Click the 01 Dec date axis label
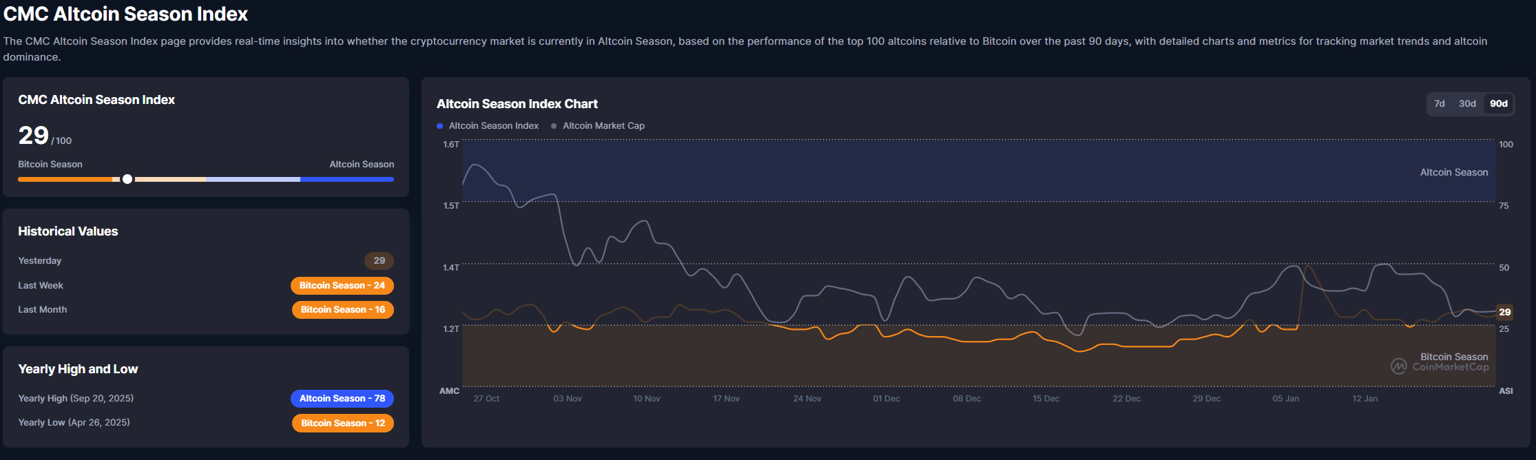The height and width of the screenshot is (460, 1536). pos(886,399)
